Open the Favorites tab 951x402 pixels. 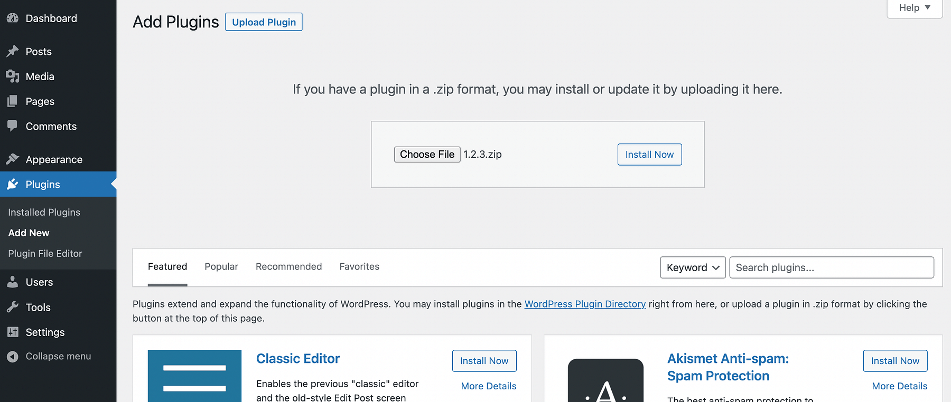[x=359, y=267]
